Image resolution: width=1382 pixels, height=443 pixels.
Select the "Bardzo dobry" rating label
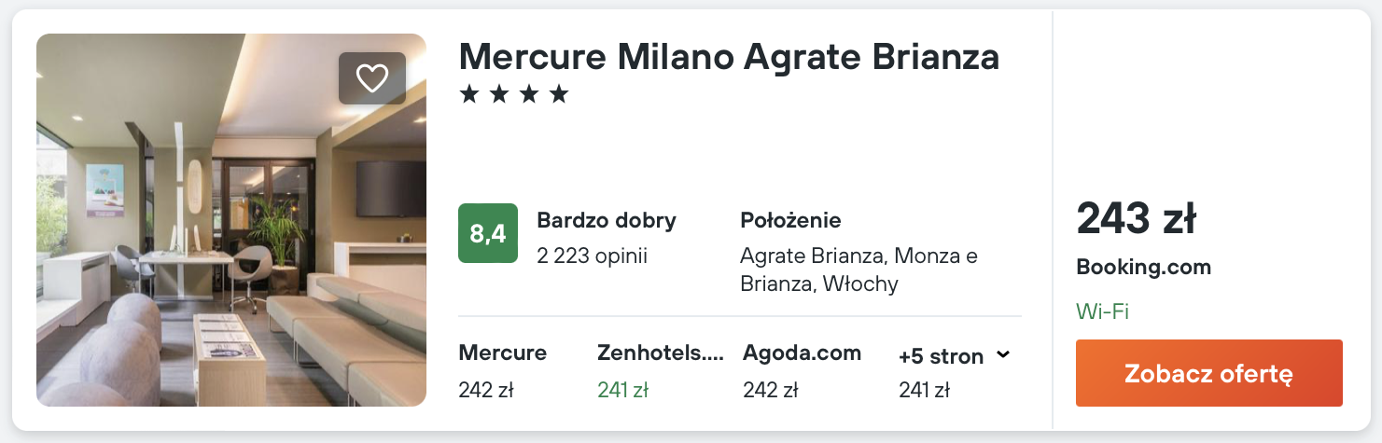click(x=607, y=221)
